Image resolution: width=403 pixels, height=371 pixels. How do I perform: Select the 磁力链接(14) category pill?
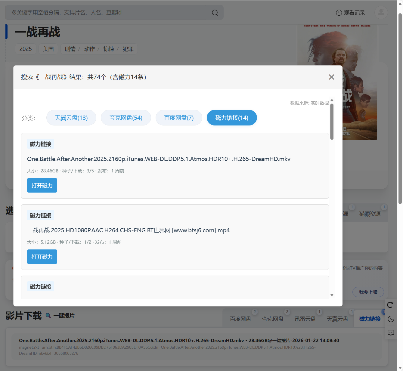click(x=232, y=118)
